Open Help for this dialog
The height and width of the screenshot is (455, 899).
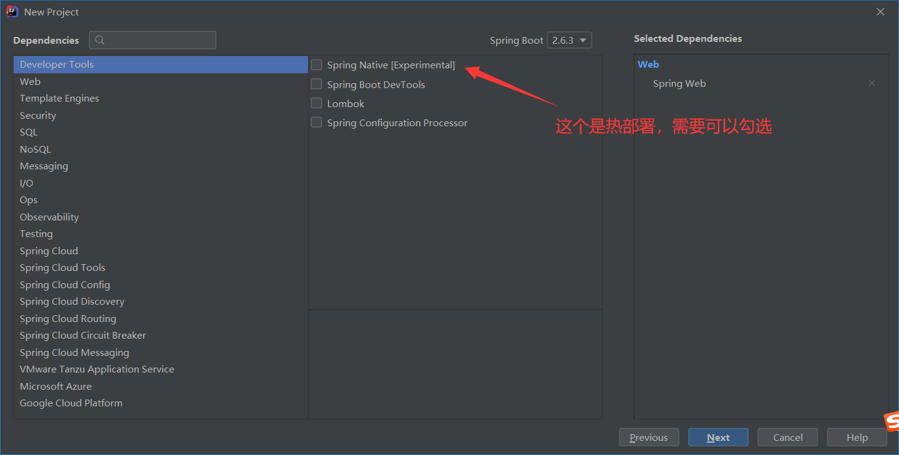point(857,437)
